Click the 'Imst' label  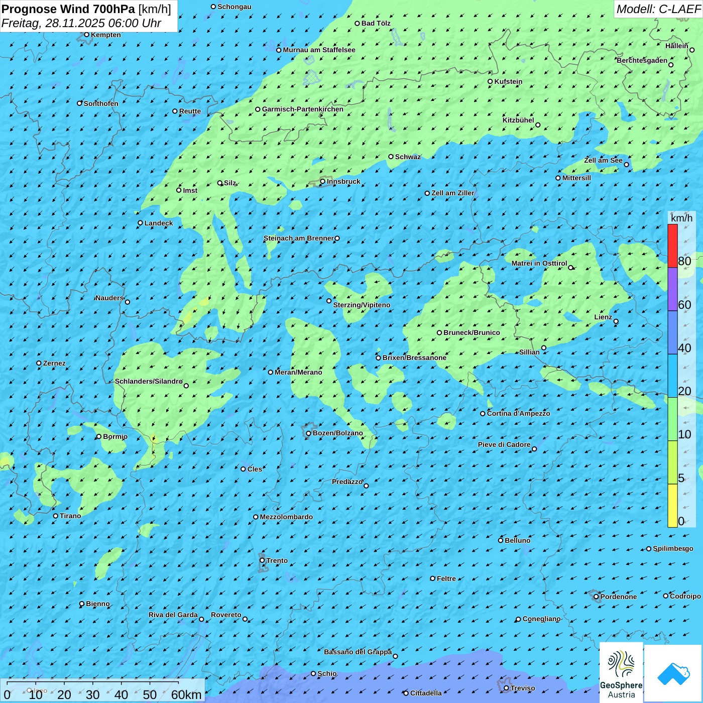[190, 190]
